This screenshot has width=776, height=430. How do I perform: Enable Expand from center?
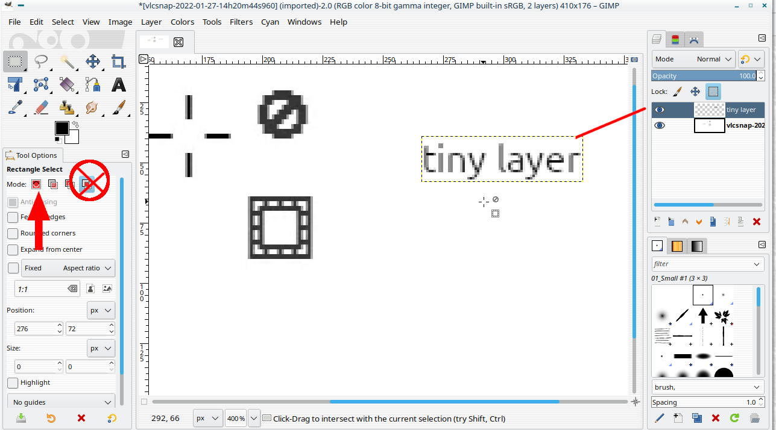13,249
